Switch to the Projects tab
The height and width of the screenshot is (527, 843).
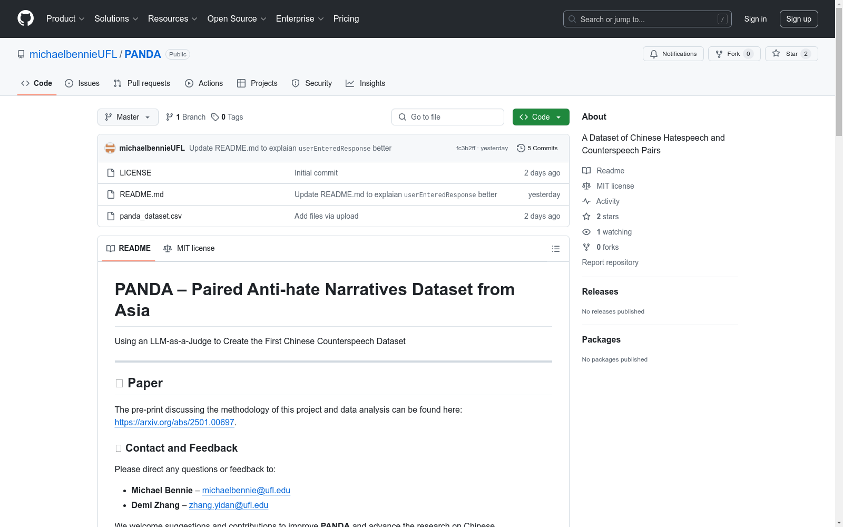pyautogui.click(x=257, y=83)
